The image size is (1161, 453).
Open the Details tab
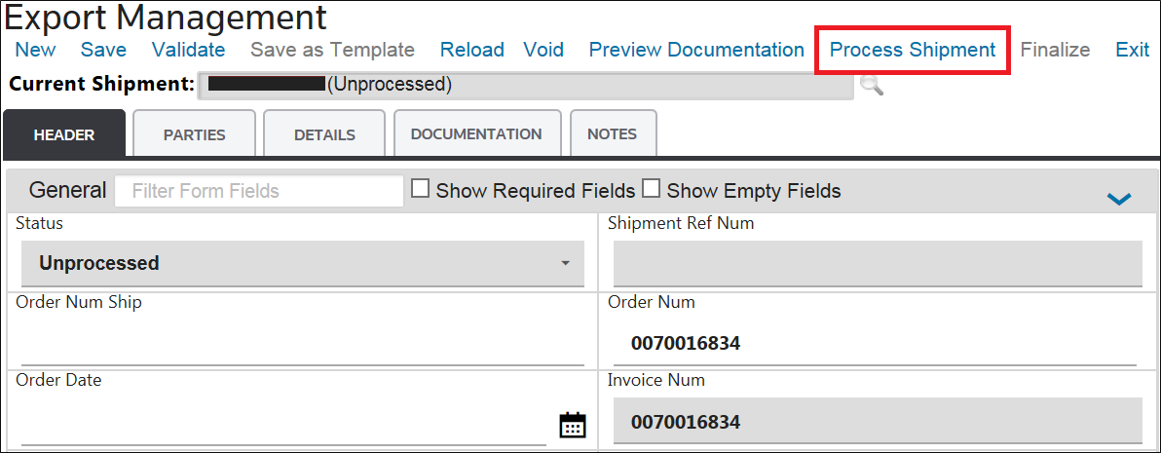click(324, 134)
